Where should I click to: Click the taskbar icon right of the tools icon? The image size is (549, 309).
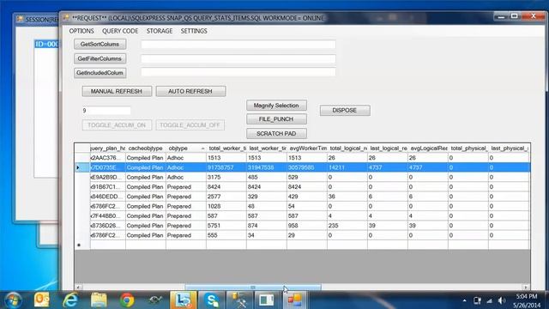click(267, 300)
